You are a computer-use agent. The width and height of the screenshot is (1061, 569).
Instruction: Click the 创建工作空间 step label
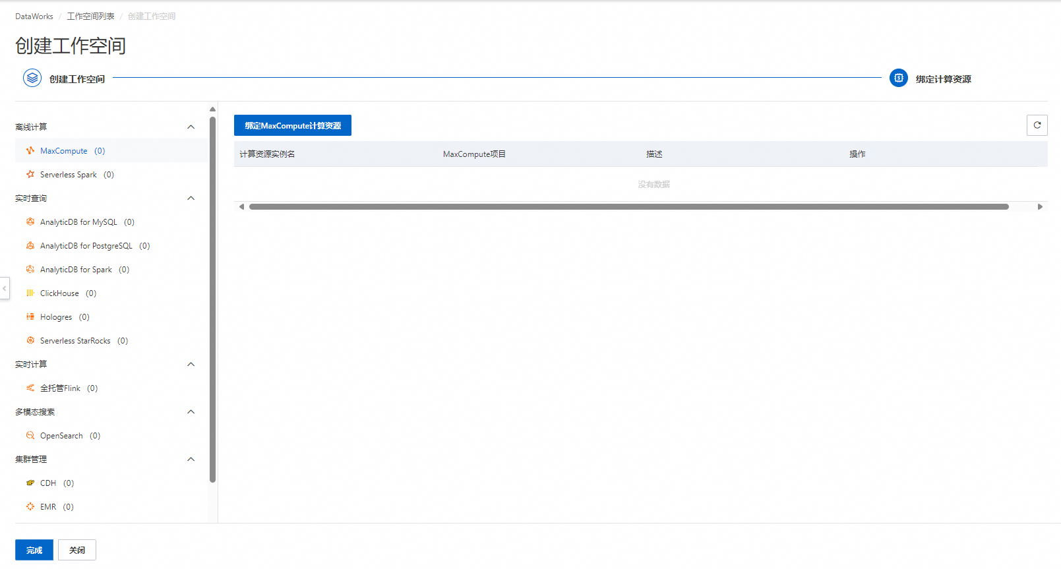(x=77, y=79)
